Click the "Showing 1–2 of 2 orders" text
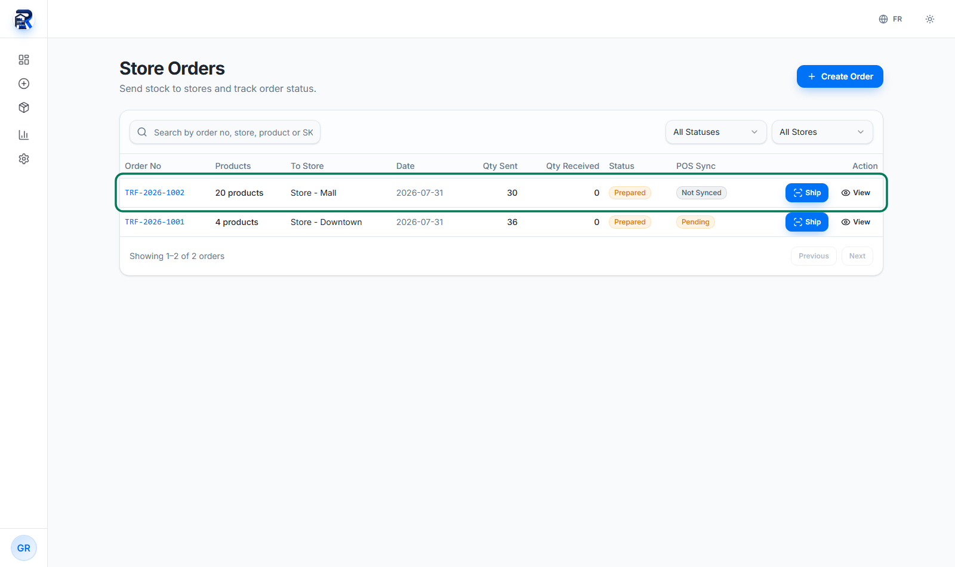This screenshot has height=567, width=955. (177, 256)
